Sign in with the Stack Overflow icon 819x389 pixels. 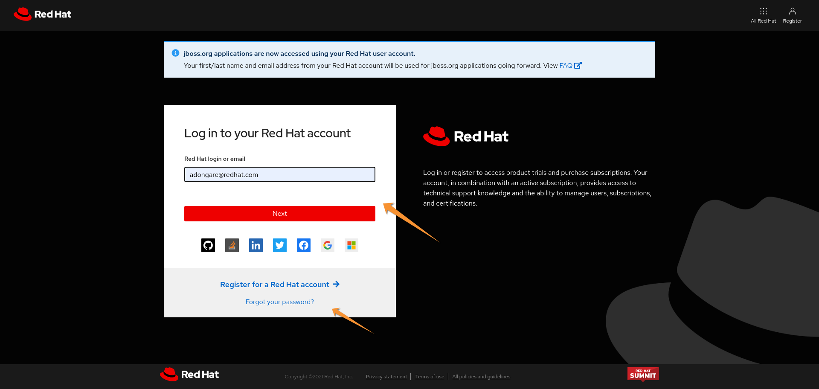coord(232,245)
